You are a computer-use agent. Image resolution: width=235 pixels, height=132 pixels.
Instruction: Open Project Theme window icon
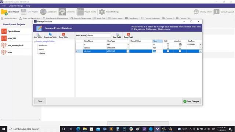(80, 12)
